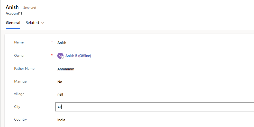Click the offline presence status indicator

pos(62,58)
